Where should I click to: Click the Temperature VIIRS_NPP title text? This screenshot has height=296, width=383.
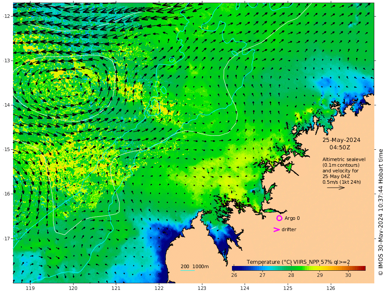(298, 262)
